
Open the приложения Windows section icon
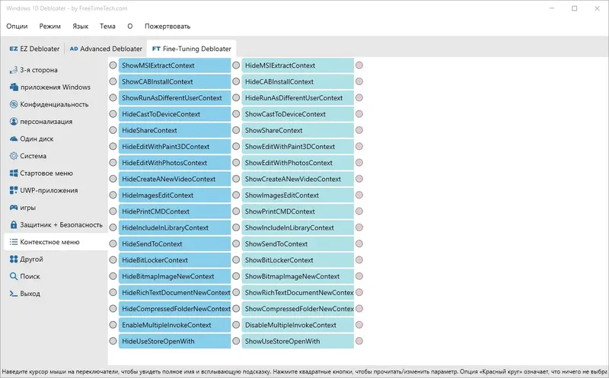click(x=14, y=87)
